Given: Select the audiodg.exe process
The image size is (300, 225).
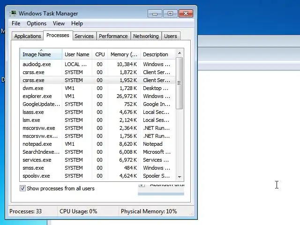Looking at the screenshot, I should pyautogui.click(x=97, y=64).
